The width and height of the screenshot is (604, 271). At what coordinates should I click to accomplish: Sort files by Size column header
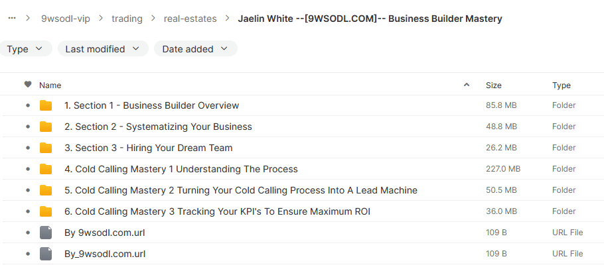coord(494,85)
